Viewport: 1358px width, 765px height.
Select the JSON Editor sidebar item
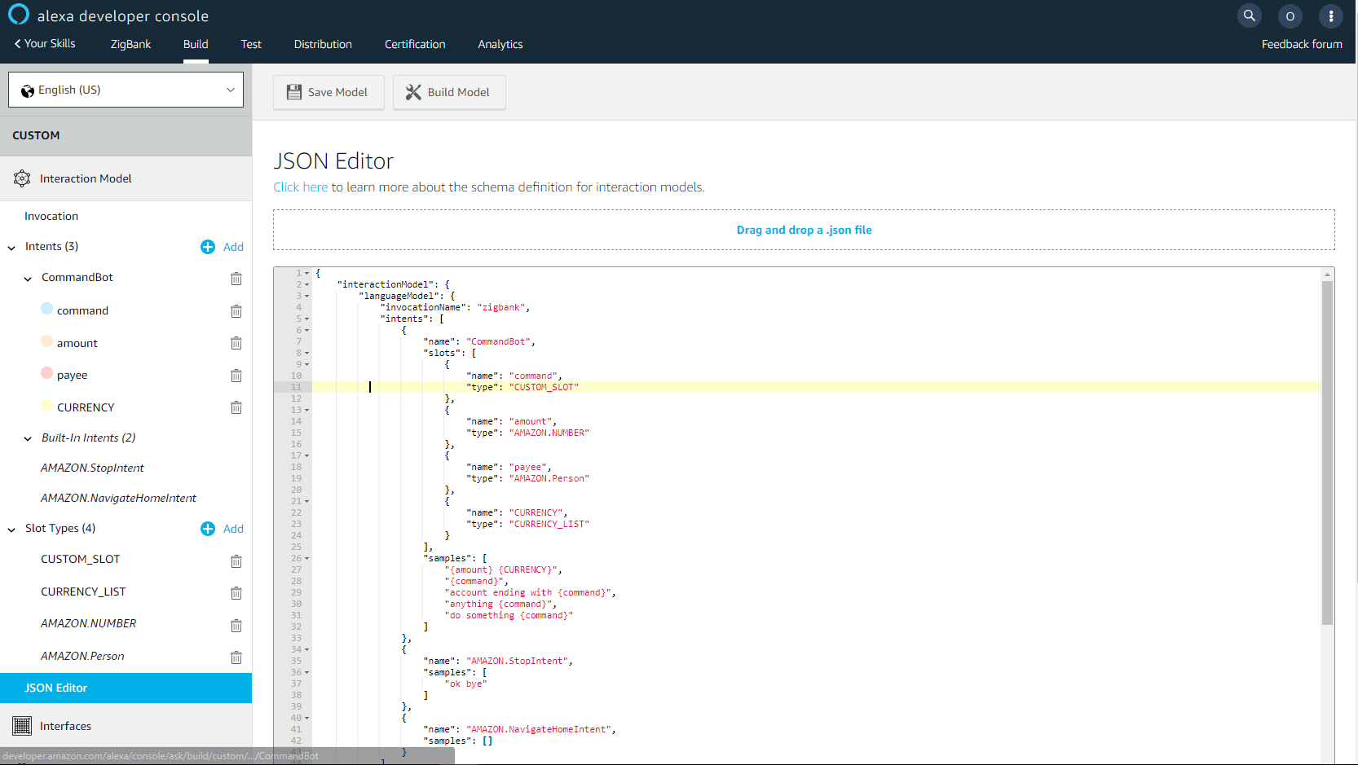126,688
